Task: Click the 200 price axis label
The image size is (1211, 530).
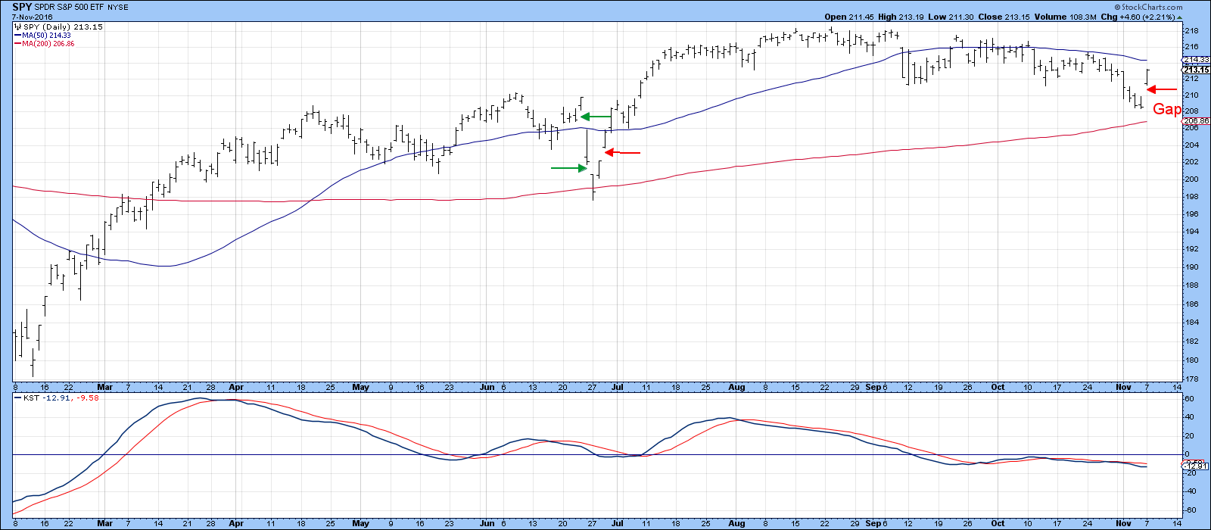Action: (1192, 179)
